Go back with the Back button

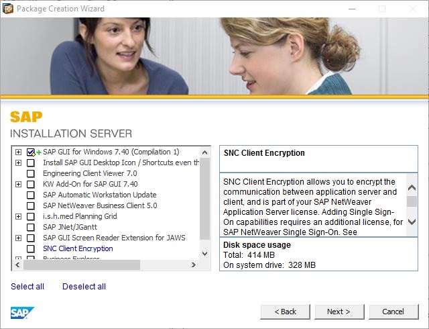pyautogui.click(x=285, y=312)
